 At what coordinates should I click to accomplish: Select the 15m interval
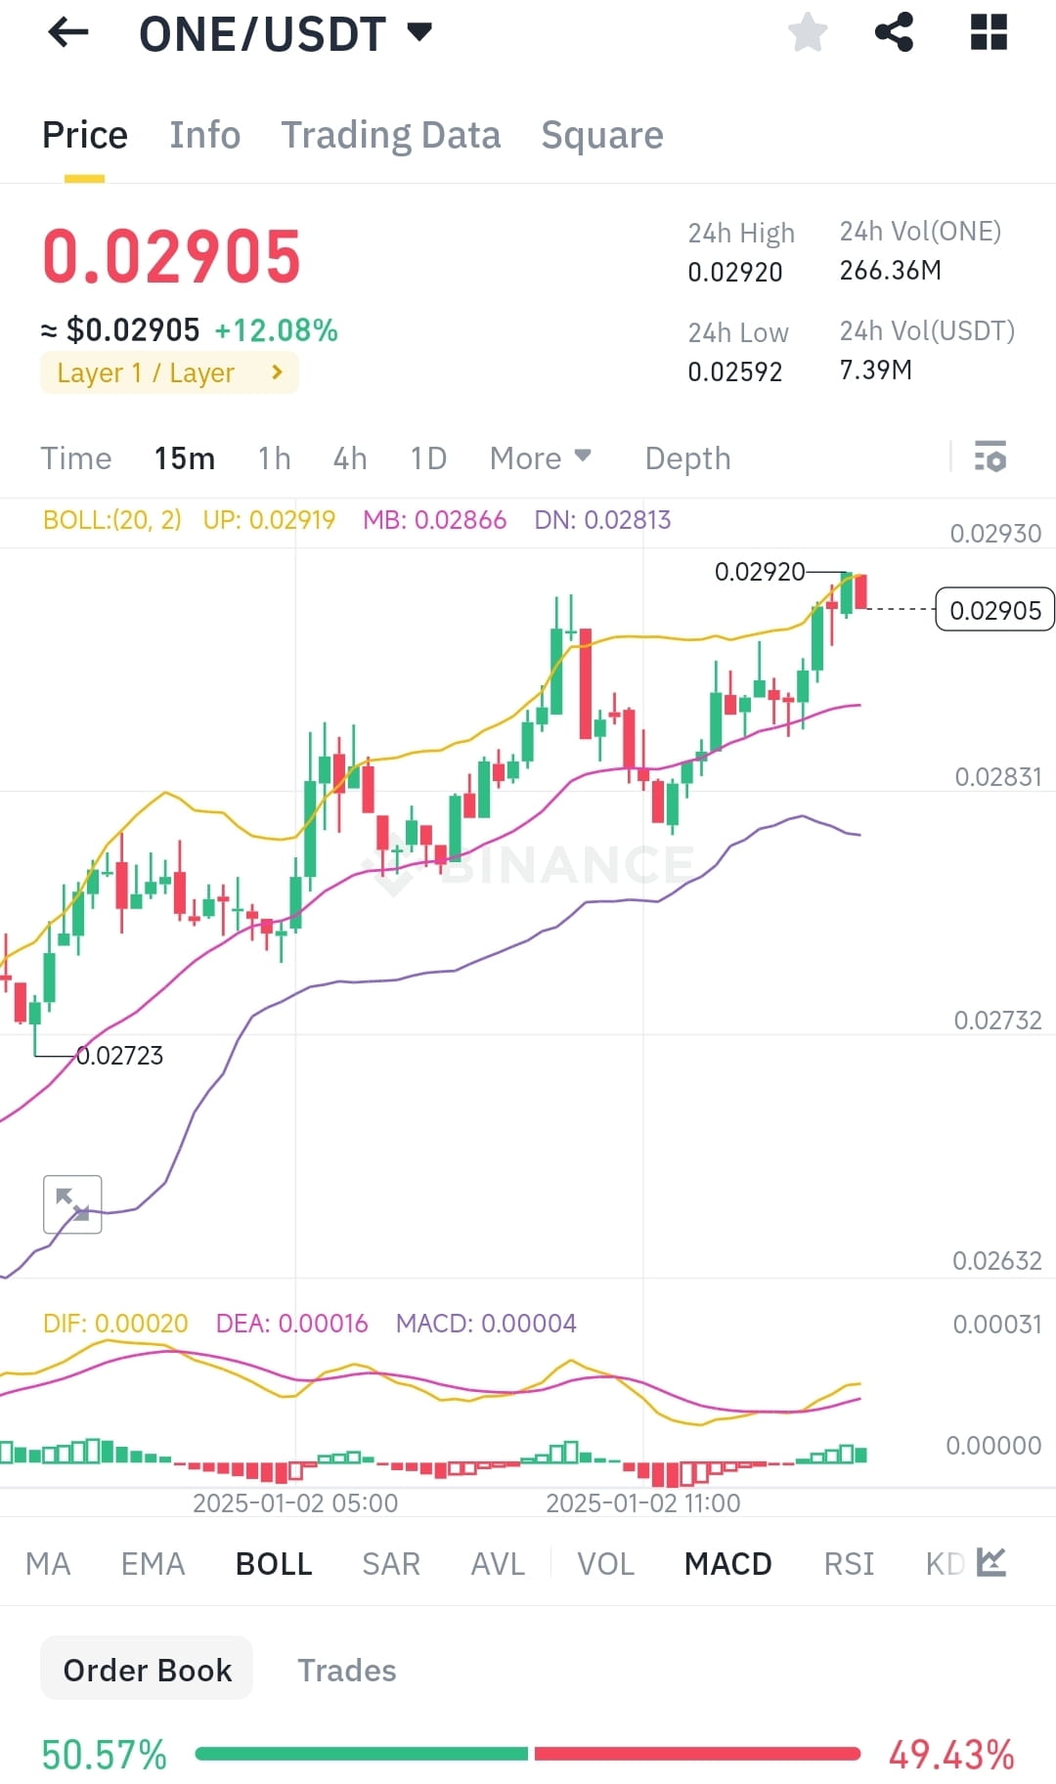coord(183,457)
